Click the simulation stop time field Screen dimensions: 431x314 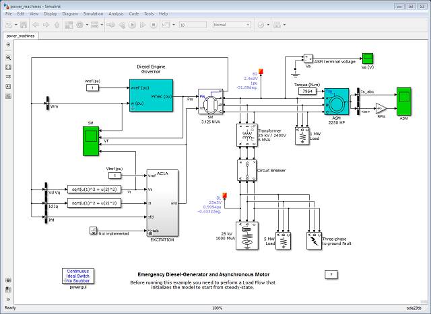(193, 25)
